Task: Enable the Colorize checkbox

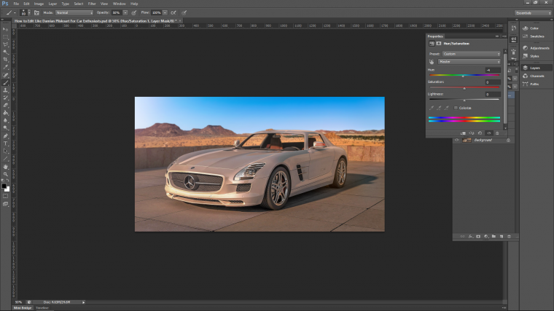Action: coord(456,108)
